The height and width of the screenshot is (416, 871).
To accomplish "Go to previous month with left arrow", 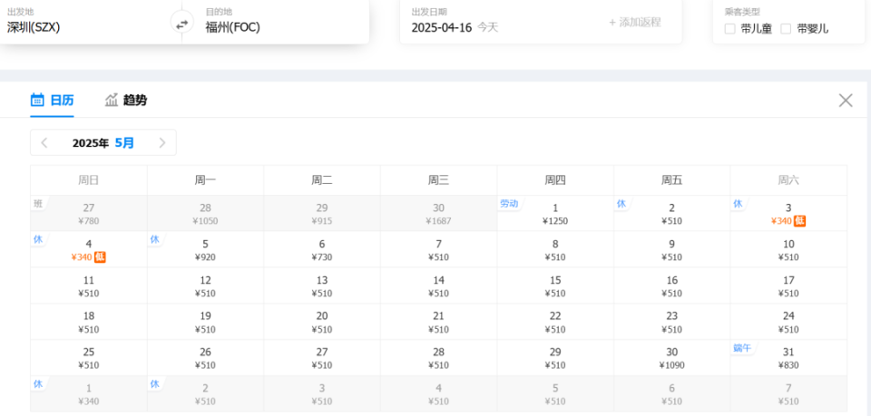I will click(44, 142).
